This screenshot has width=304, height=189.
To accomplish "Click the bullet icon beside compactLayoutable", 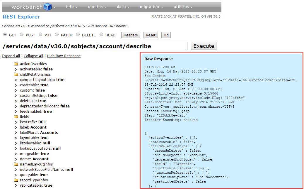I will (x=16, y=80).
